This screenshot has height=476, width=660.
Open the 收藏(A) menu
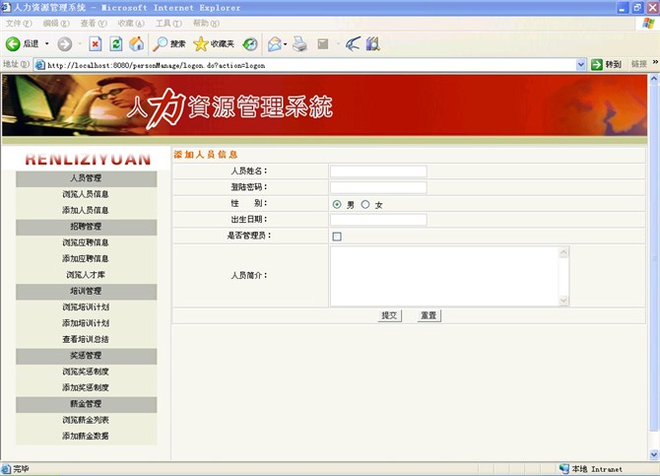[x=131, y=24]
